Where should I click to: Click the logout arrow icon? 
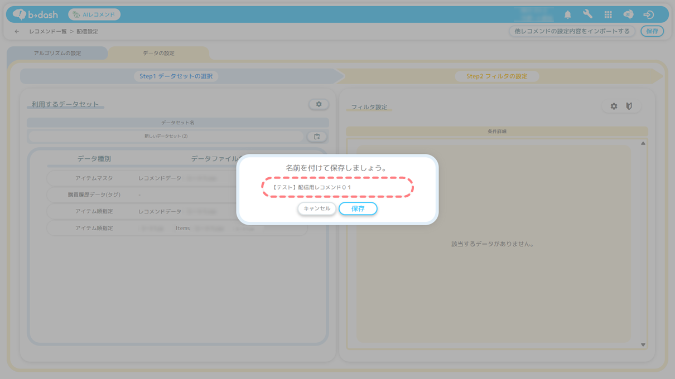[648, 14]
